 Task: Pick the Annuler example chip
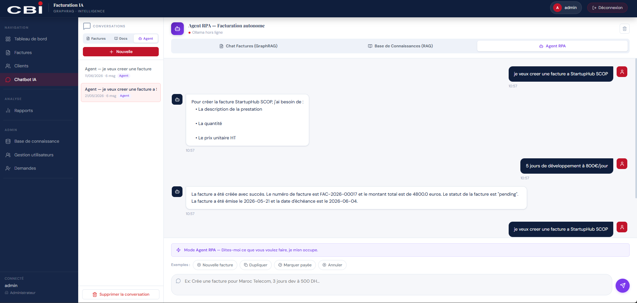(332, 265)
